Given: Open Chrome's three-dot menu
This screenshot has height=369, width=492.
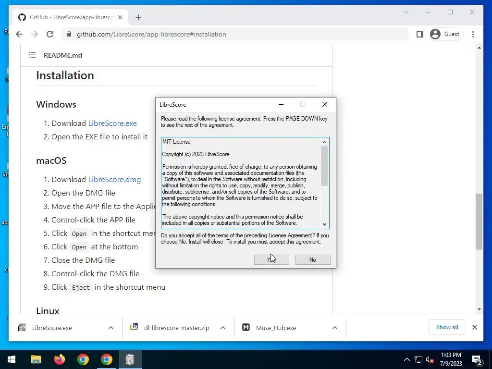Looking at the screenshot, I should 473,34.
